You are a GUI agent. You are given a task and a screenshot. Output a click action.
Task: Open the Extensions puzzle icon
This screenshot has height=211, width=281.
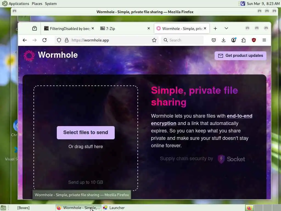[x=244, y=40]
